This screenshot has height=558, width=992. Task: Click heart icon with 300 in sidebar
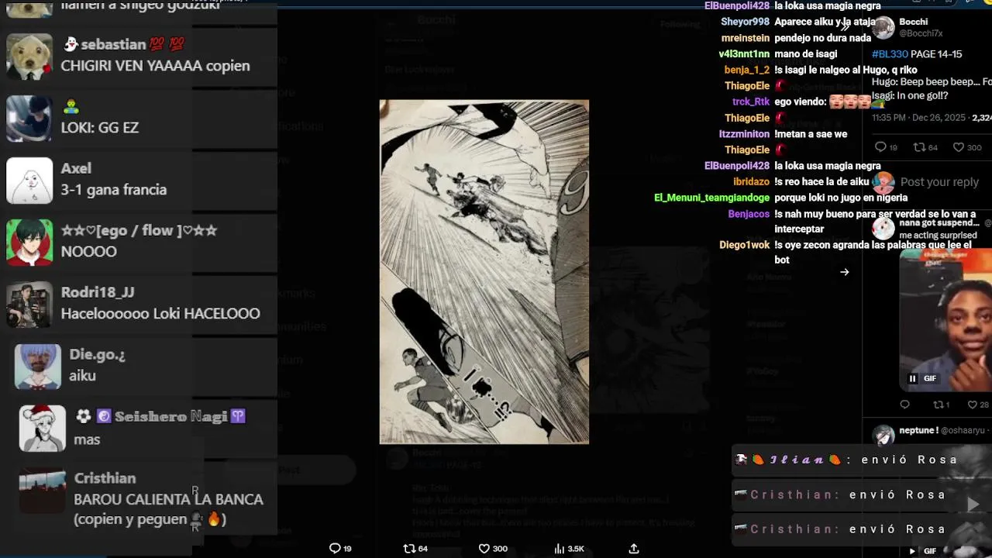pyautogui.click(x=959, y=147)
